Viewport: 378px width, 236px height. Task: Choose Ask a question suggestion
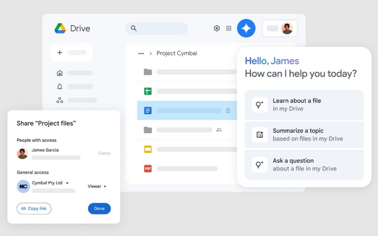click(x=304, y=165)
